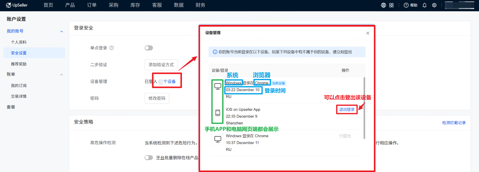
Task: Click 退出登录 for the iOS device
Action: (347, 110)
